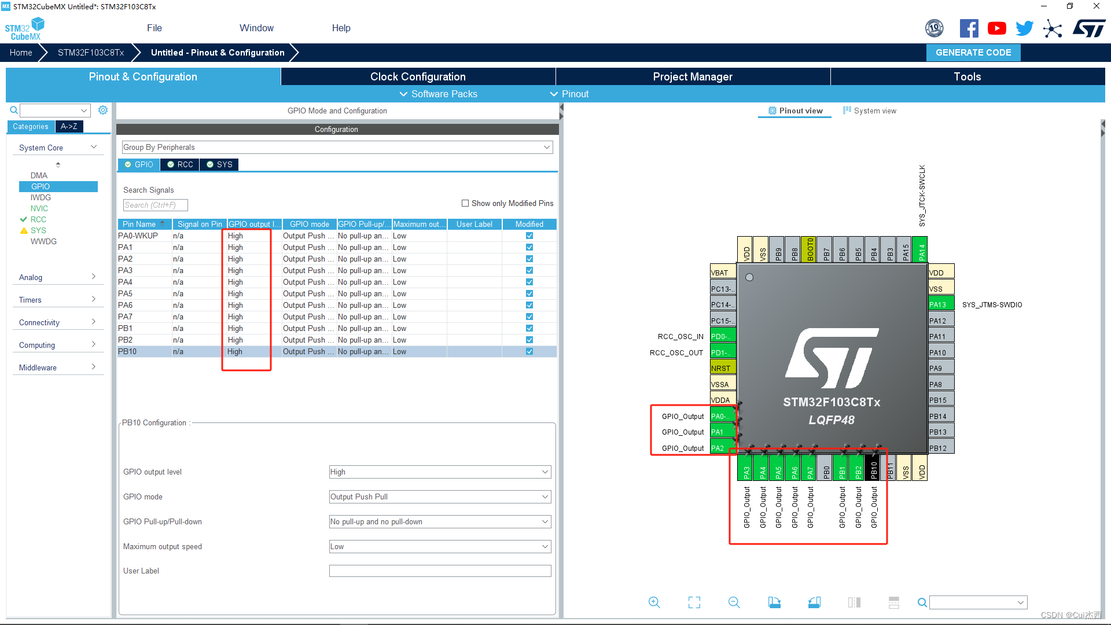The height and width of the screenshot is (625, 1111).
Task: Enable Show only Modified Pins
Action: pos(465,203)
